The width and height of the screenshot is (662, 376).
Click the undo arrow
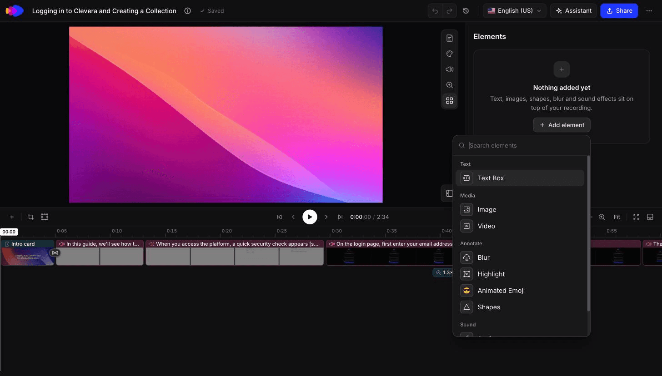coord(435,11)
